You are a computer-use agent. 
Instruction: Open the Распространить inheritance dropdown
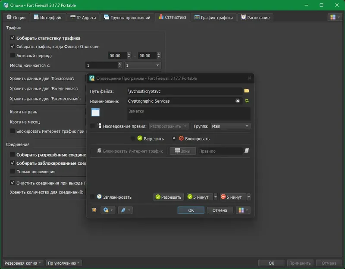169,126
